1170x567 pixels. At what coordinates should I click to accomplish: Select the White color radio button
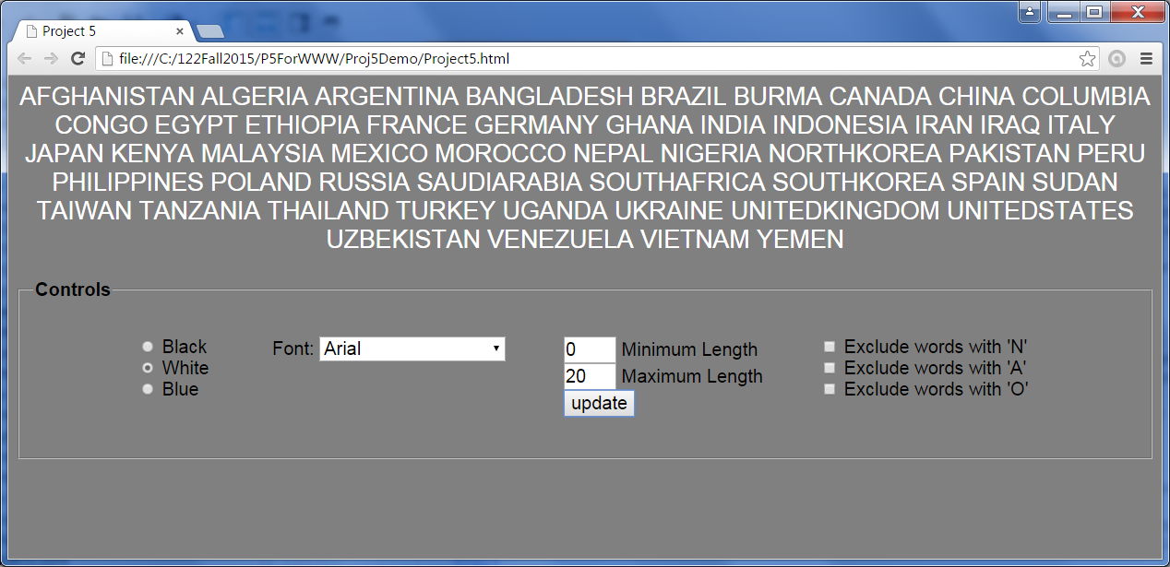point(148,368)
